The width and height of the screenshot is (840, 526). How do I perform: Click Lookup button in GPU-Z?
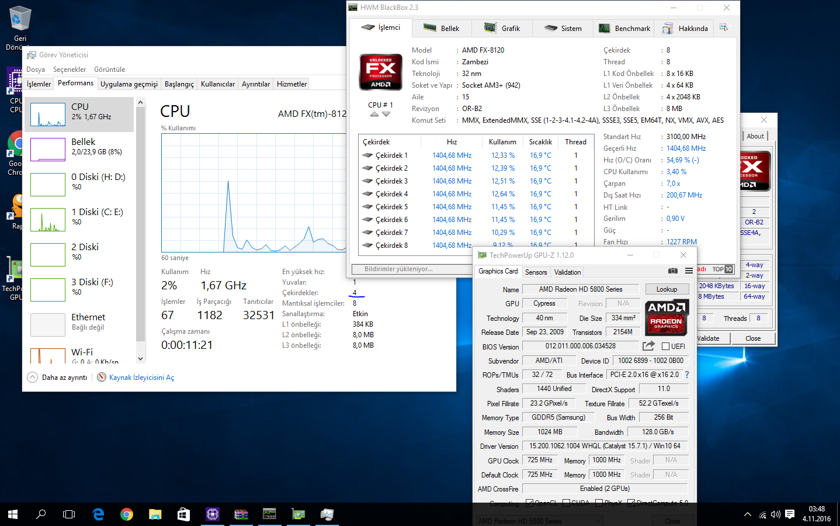667,289
